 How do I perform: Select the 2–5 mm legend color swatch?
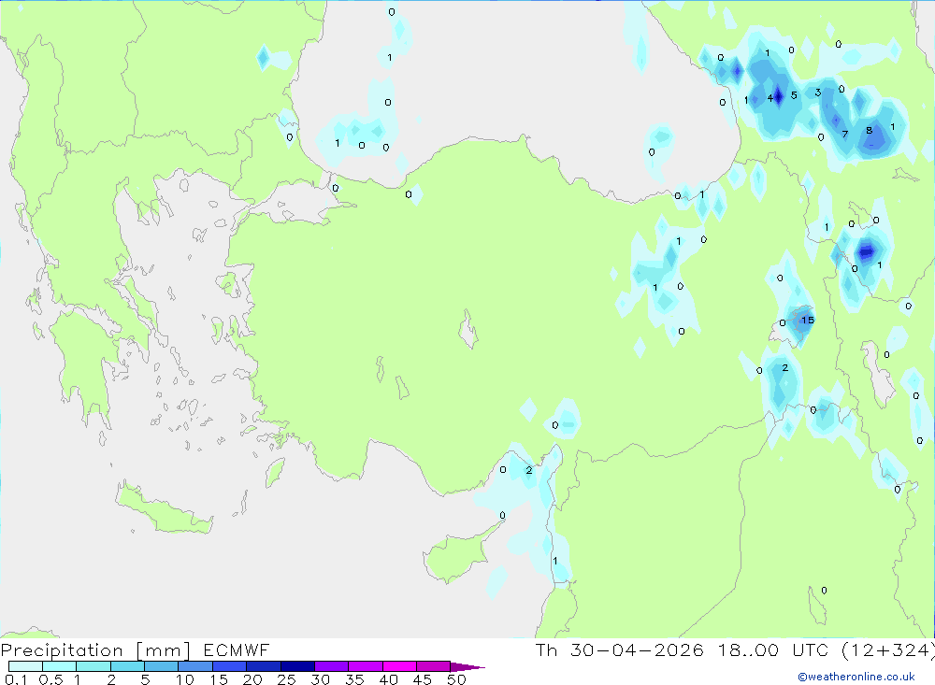click(x=127, y=666)
